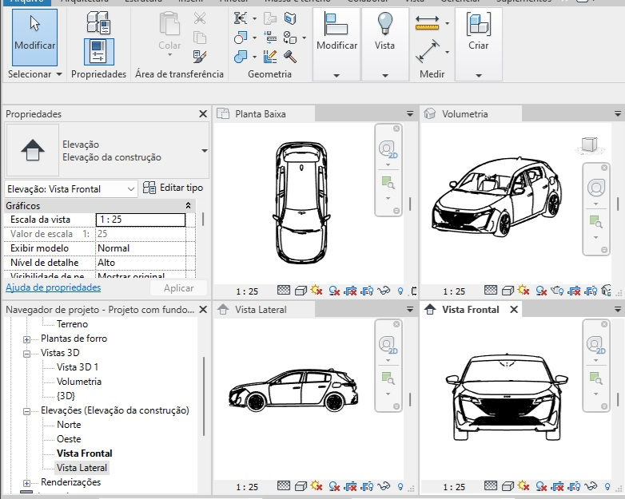
Task: Expand the Vista lightbulb ribbon panel
Action: coord(385,75)
